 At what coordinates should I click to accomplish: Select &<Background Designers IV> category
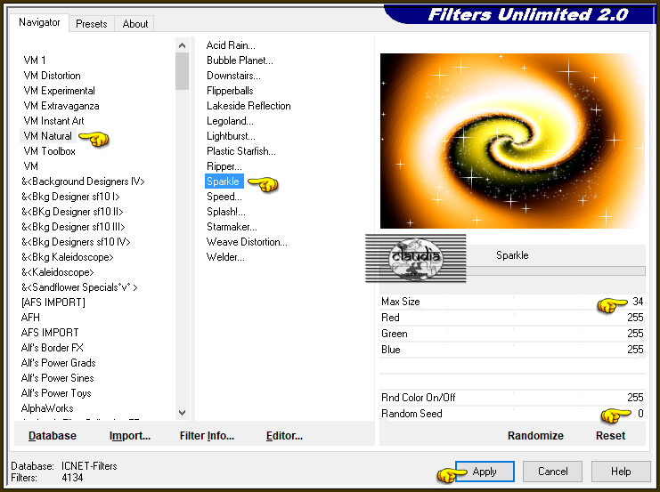[83, 181]
